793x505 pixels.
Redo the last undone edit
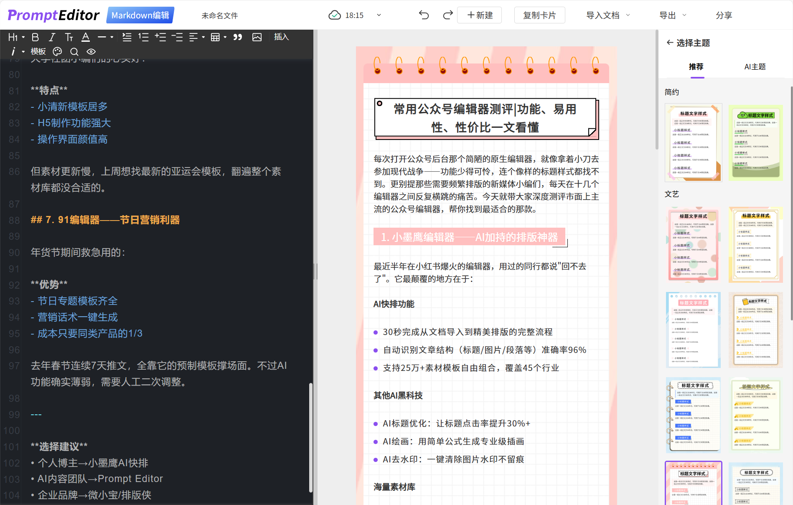448,15
